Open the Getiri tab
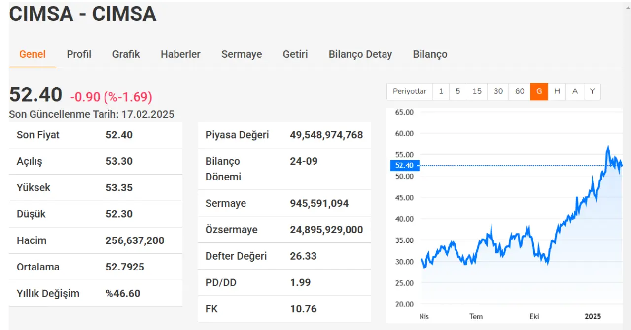This screenshot has width=631, height=330. 295,54
